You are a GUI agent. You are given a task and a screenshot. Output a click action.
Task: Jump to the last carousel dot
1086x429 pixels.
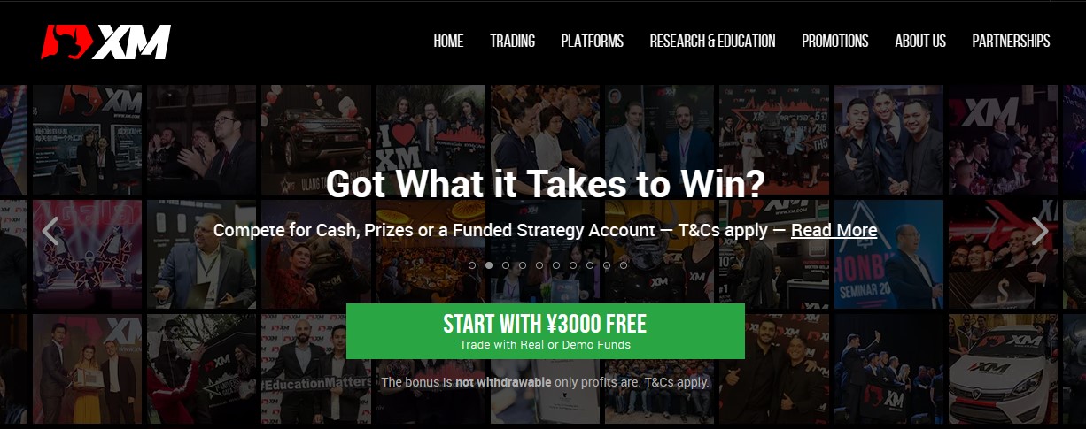click(624, 264)
